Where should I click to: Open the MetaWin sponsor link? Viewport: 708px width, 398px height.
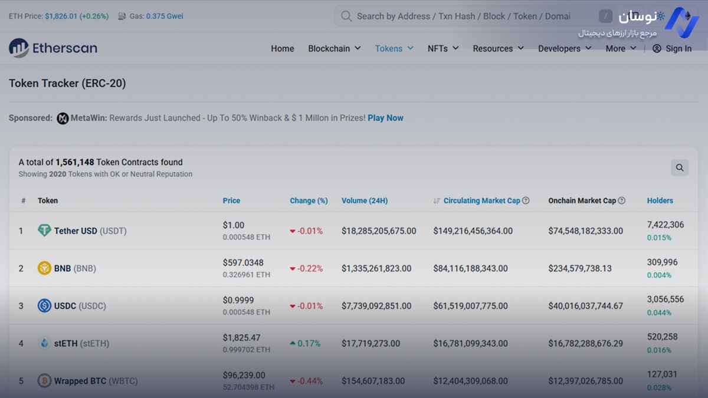coord(88,118)
